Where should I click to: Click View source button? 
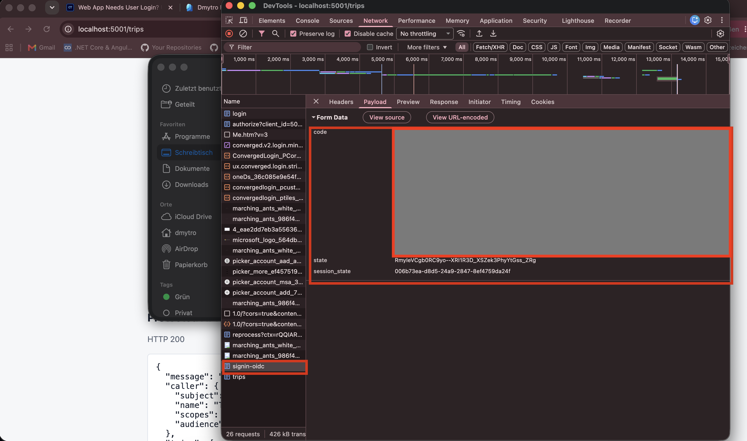[x=387, y=117]
